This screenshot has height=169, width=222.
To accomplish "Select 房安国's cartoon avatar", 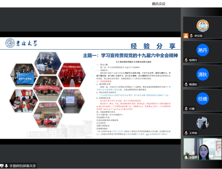I will pyautogui.click(x=202, y=26).
